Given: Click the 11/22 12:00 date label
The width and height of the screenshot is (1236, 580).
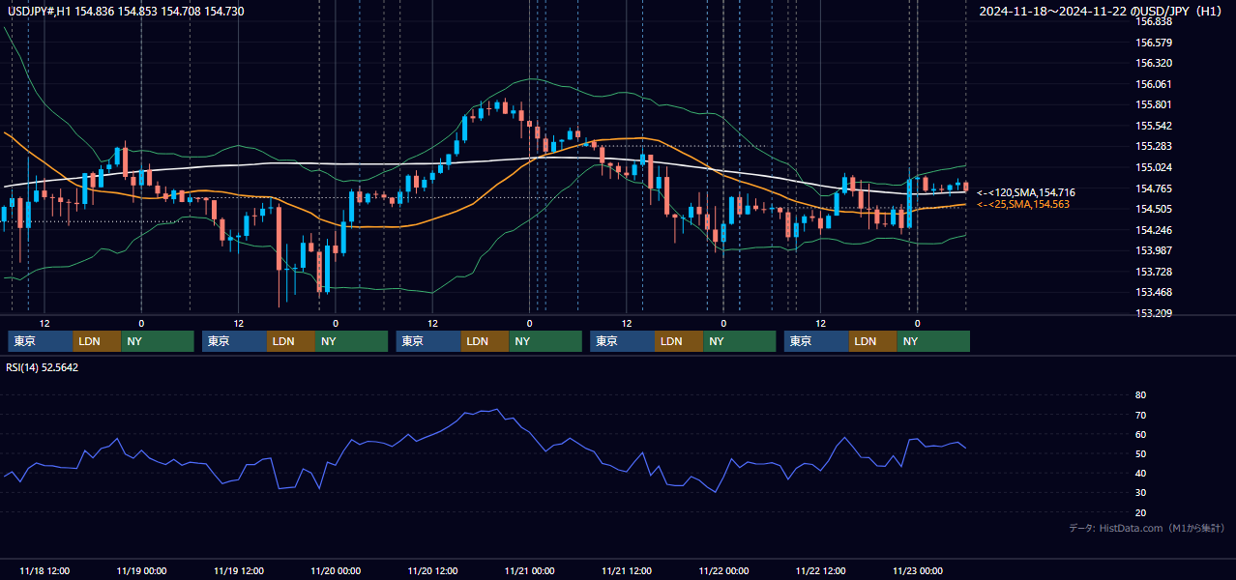Looking at the screenshot, I should point(821,571).
